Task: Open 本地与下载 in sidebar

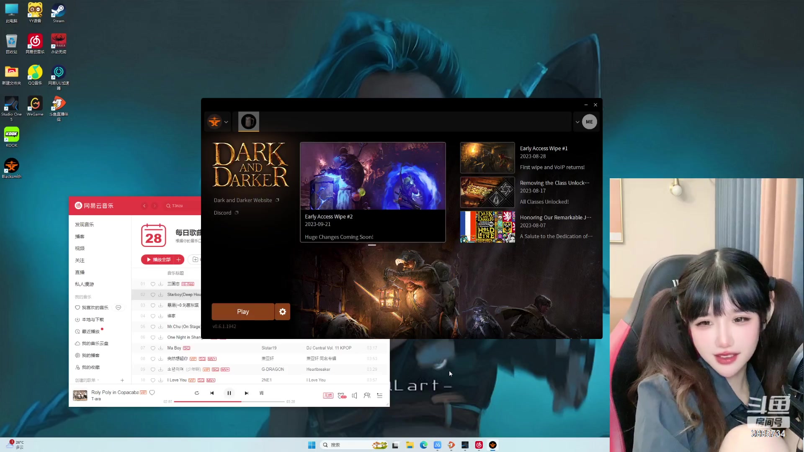Action: [89, 320]
